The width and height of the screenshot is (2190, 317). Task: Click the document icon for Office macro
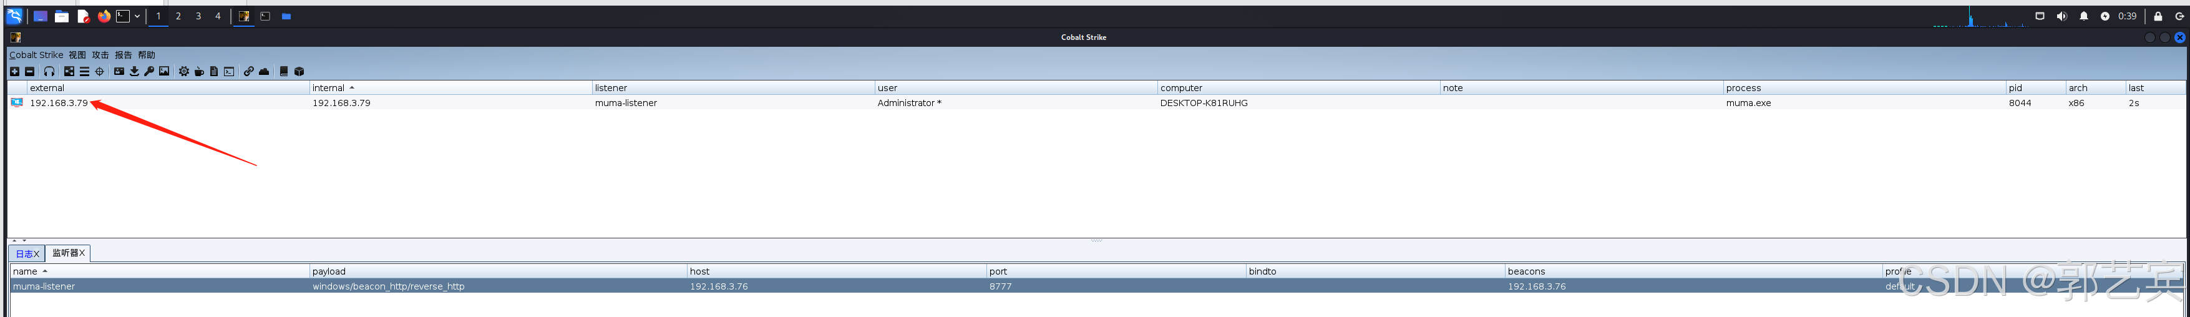point(213,71)
